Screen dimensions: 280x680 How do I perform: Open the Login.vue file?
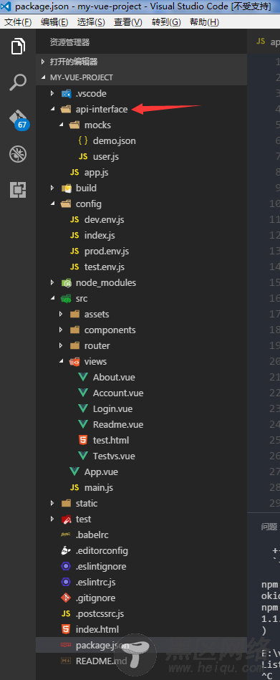point(112,408)
